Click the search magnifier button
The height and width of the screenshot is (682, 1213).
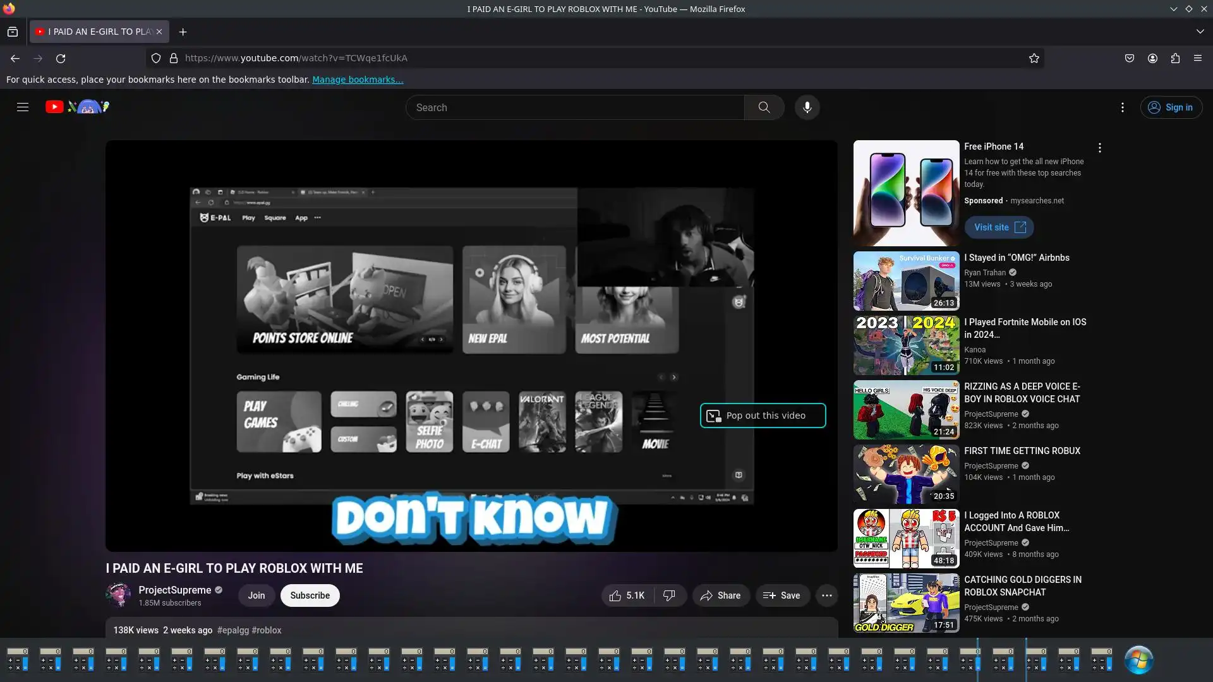coord(764,107)
